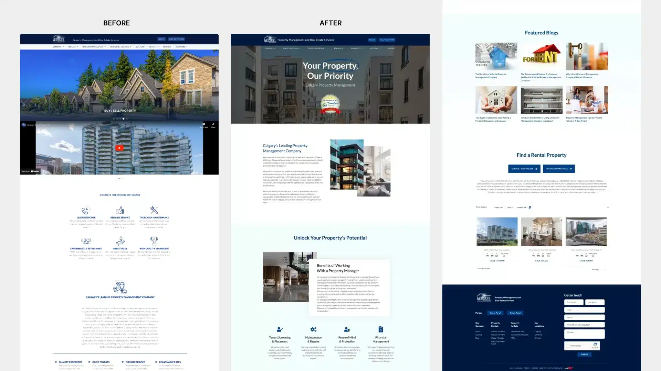Expand the PORTALS dropdown in the navbar
Image resolution: width=661 pixels, height=371 pixels.
(x=337, y=48)
